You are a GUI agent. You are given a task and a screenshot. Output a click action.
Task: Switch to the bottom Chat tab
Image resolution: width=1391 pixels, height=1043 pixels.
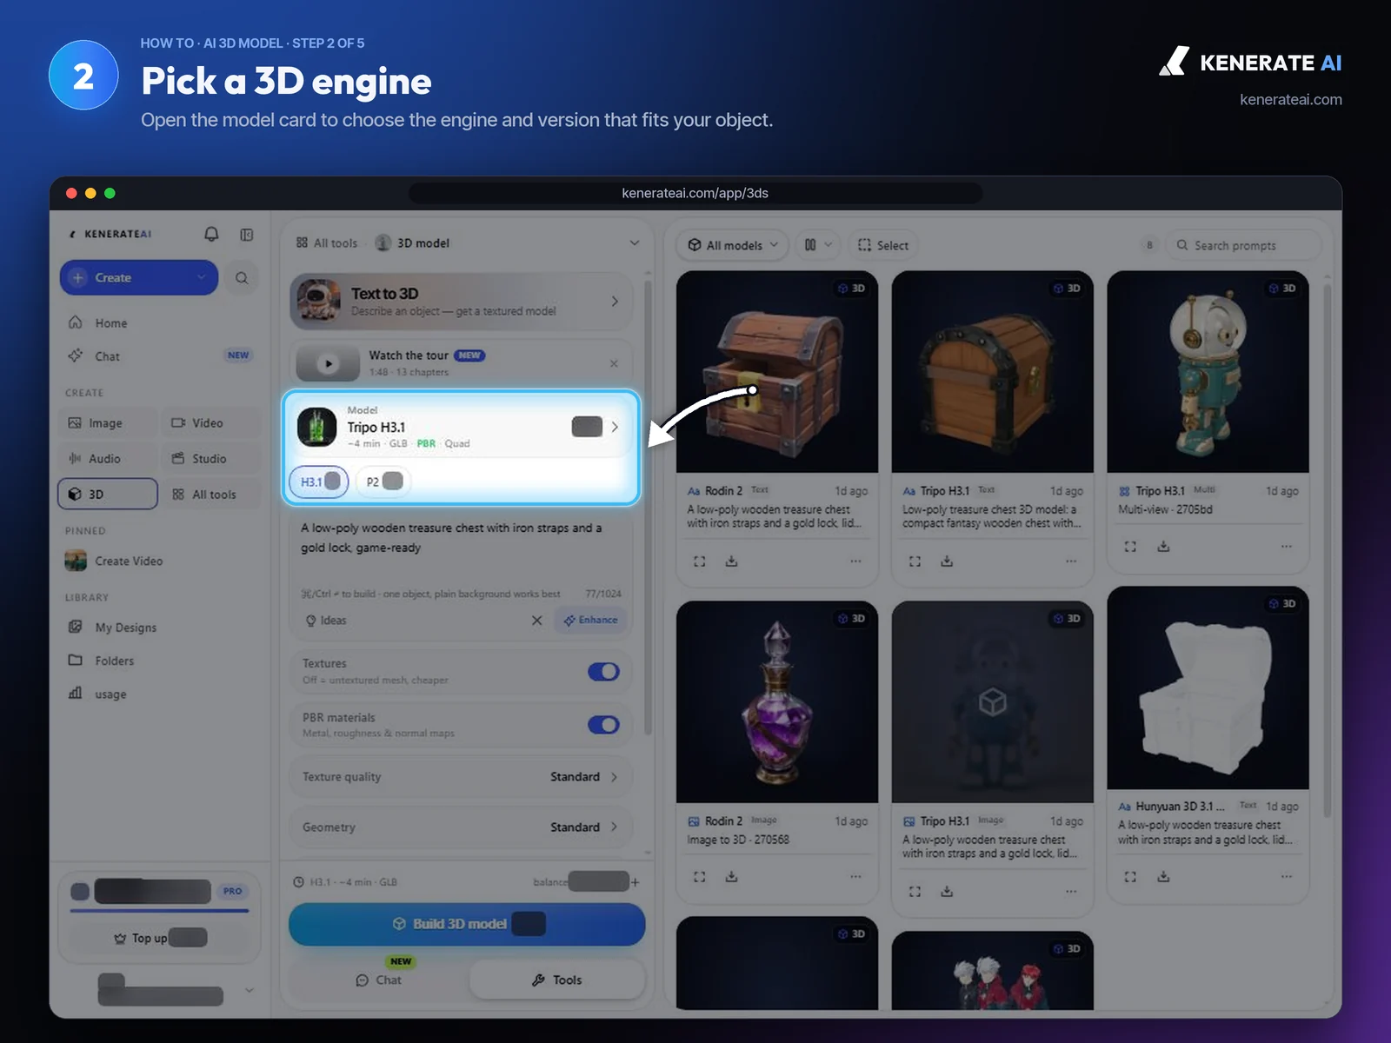point(379,980)
